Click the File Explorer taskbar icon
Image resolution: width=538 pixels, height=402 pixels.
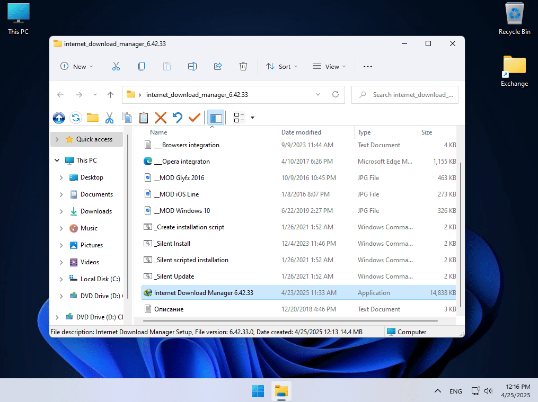tap(281, 391)
